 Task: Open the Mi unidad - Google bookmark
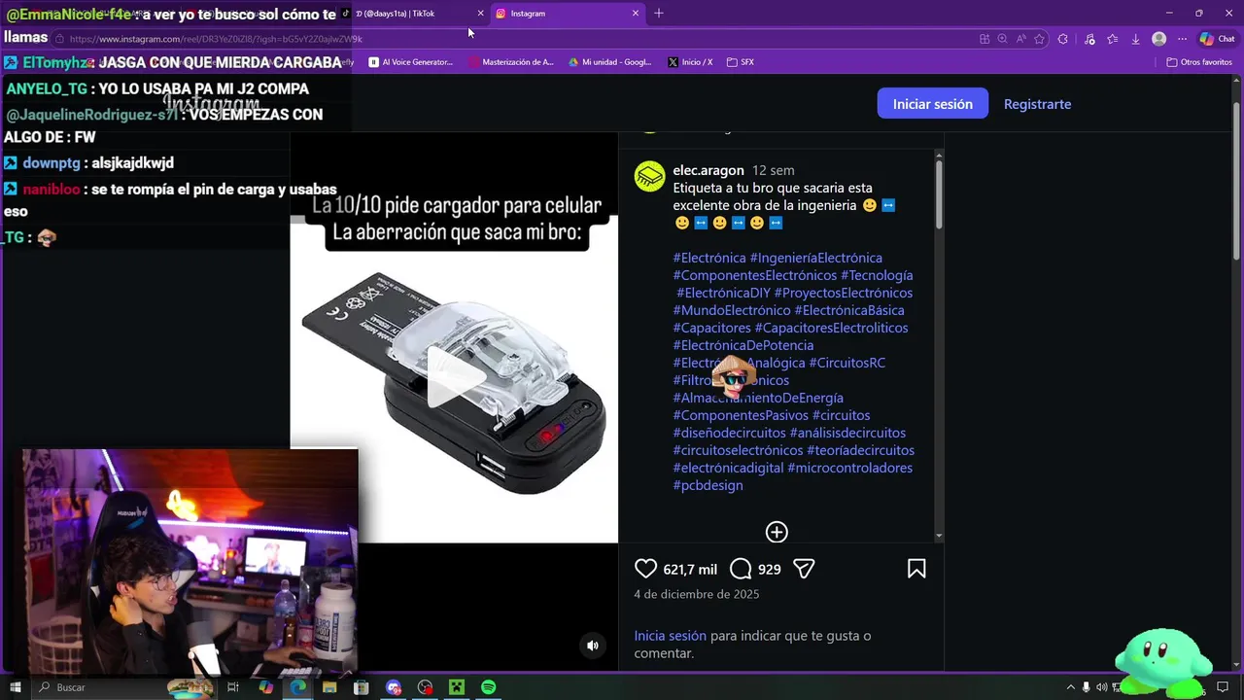tap(610, 62)
